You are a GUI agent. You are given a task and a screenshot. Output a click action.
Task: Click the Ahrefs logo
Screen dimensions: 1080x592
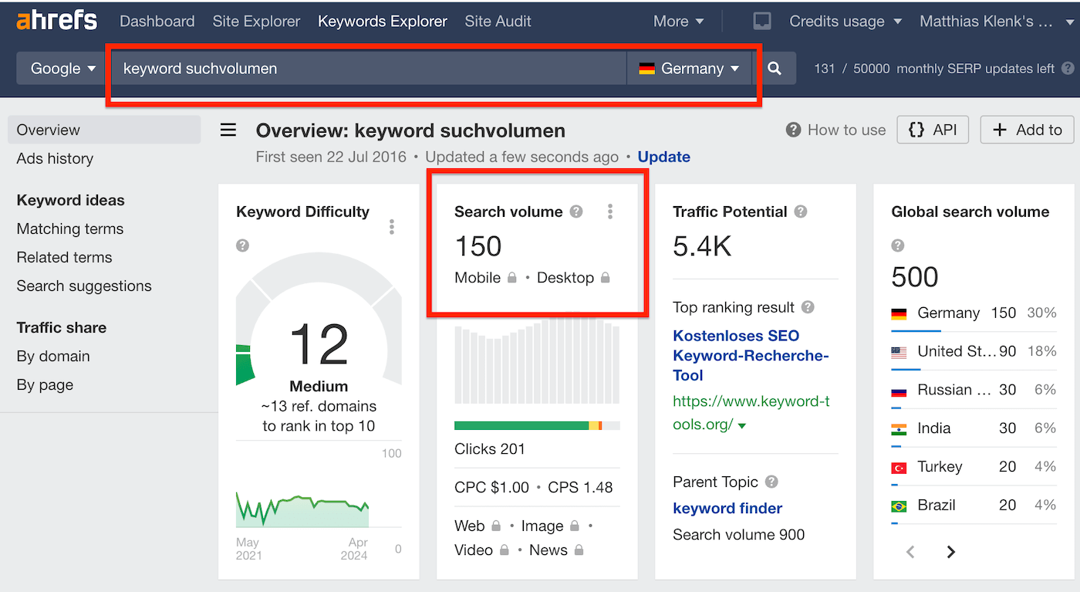pyautogui.click(x=56, y=21)
